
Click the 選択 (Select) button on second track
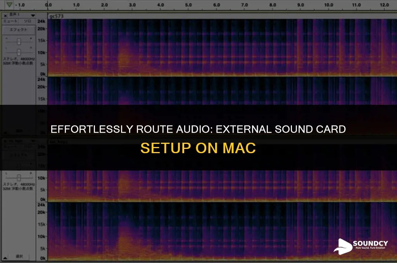19,257
